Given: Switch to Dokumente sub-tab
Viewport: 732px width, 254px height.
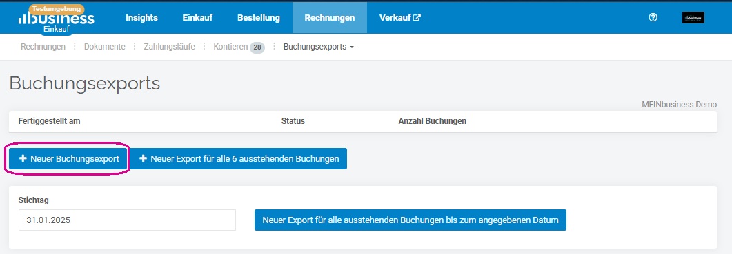Looking at the screenshot, I should click(x=105, y=47).
